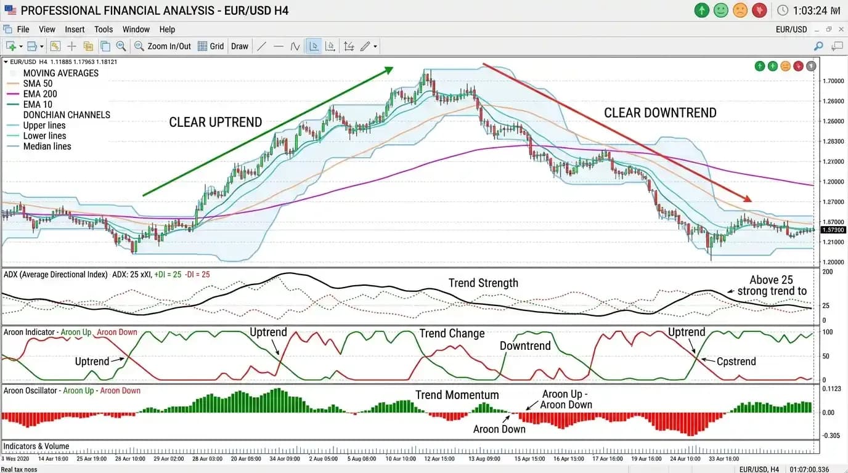
Task: Open the pencil tool dropdown arrow
Action: [x=375, y=47]
